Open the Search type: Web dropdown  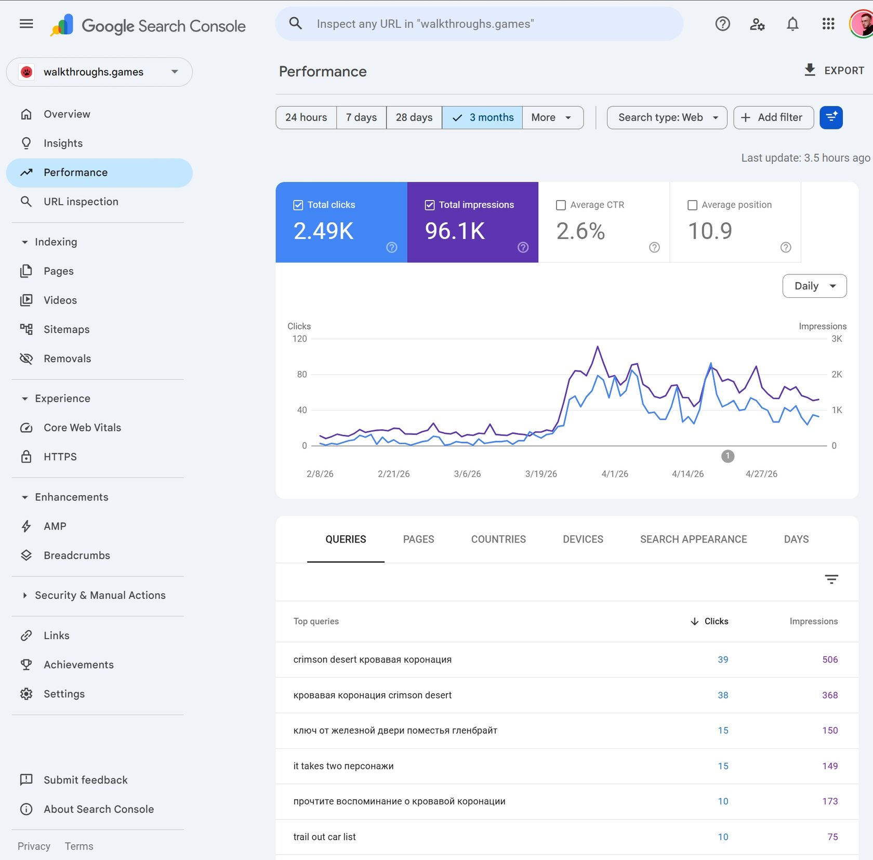[x=667, y=117]
